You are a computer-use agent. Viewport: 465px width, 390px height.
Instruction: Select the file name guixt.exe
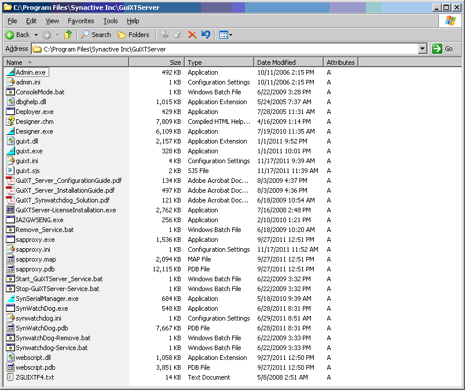point(29,151)
